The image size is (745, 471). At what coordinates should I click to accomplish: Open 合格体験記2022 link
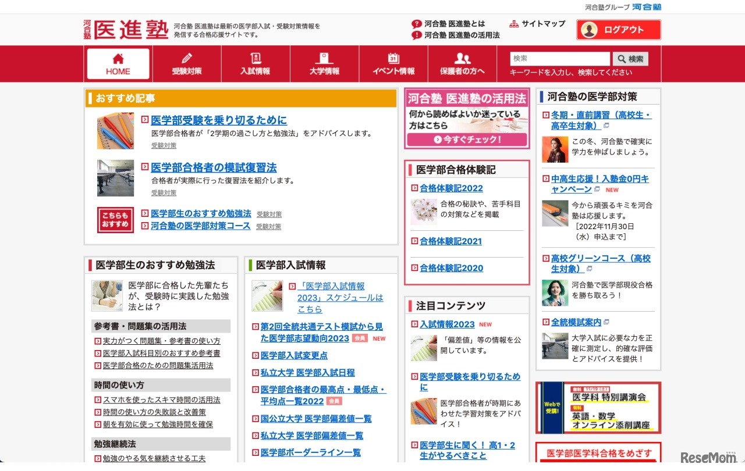pos(451,188)
